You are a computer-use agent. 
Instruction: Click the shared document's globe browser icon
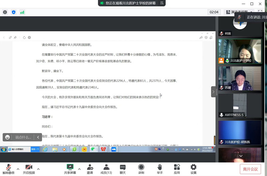coord(29,37)
